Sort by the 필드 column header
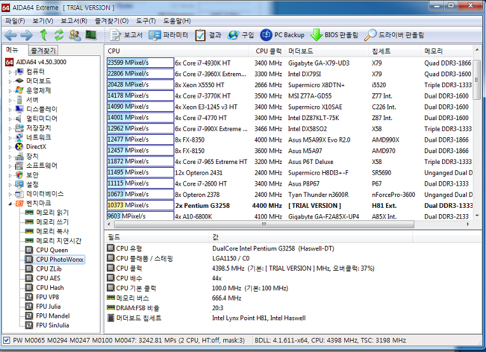The image size is (486, 352). [x=156, y=238]
